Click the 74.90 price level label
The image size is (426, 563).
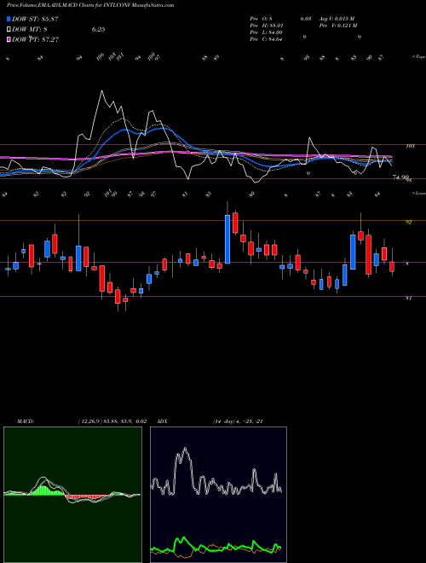click(401, 177)
